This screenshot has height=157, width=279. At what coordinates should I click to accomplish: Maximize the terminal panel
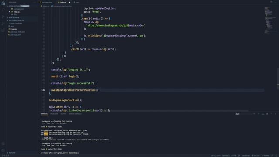pos(271,114)
